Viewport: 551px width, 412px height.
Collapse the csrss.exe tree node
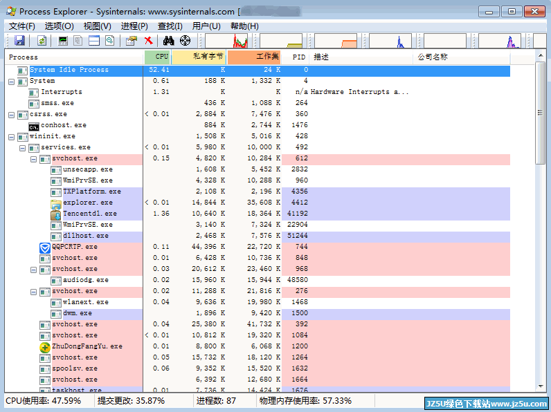pos(11,115)
